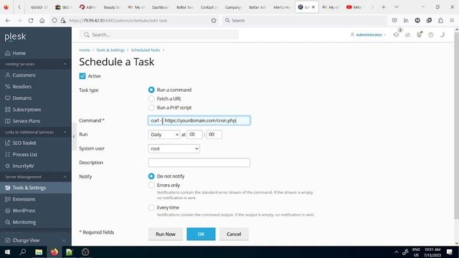This screenshot has height=258, width=459.
Task: Choose Errors only notification option
Action: [151, 185]
